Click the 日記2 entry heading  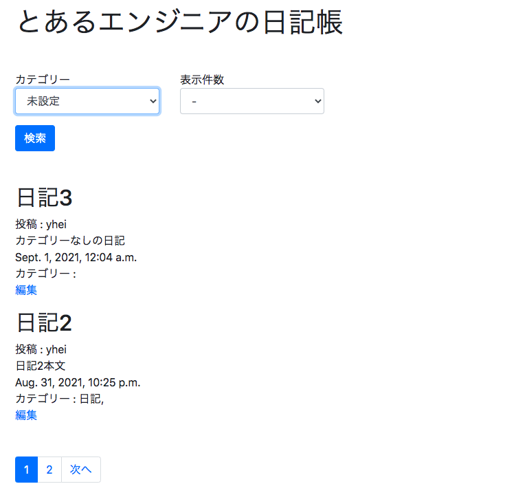pos(45,322)
